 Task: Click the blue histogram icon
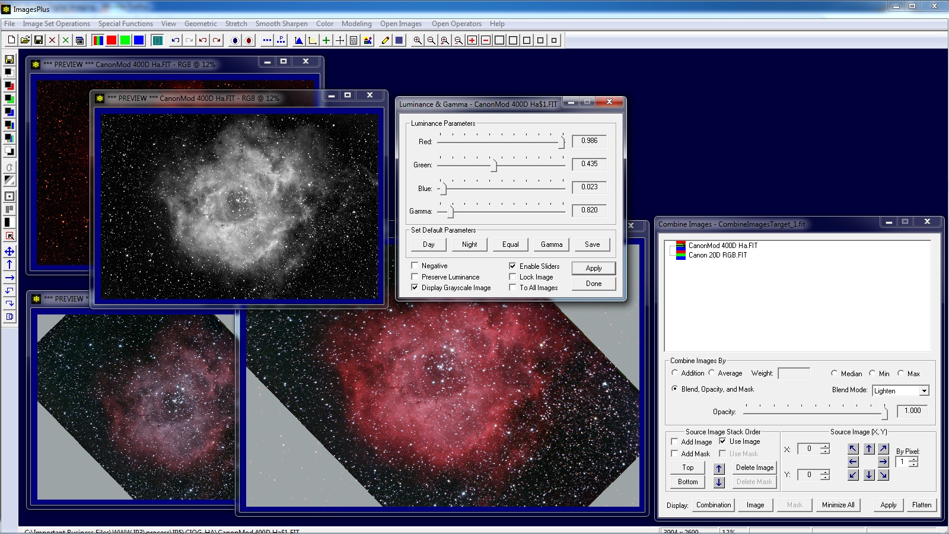point(299,40)
